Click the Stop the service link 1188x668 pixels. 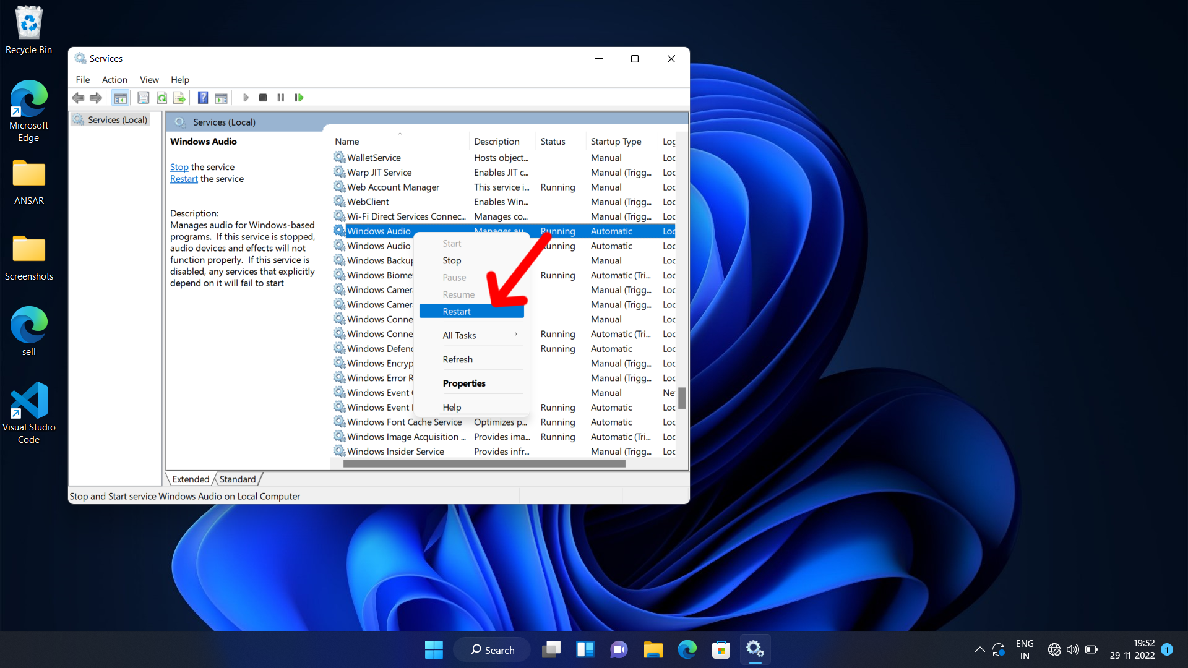point(179,167)
